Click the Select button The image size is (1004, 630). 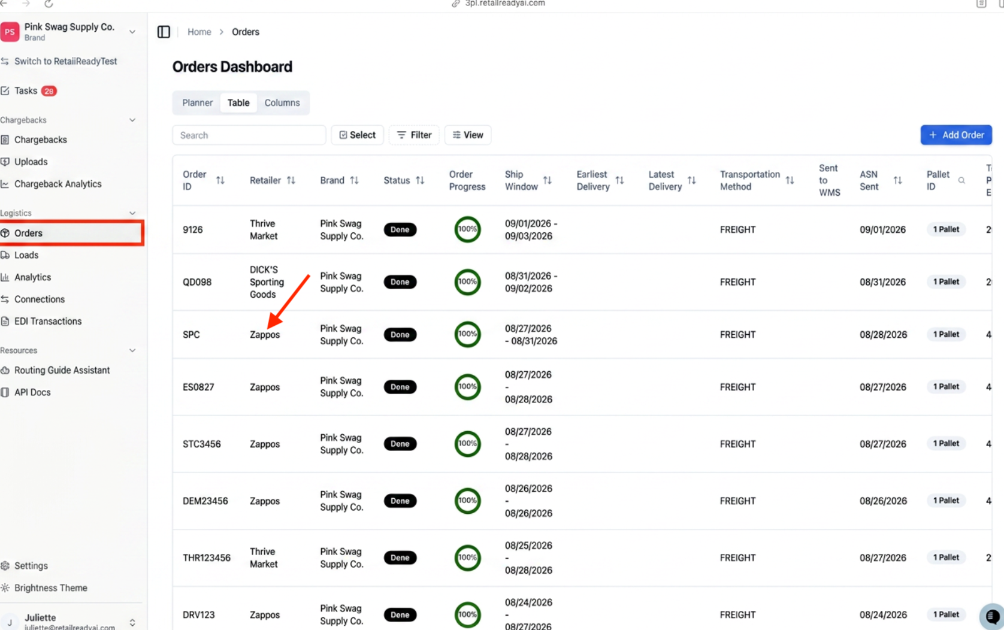coord(358,135)
